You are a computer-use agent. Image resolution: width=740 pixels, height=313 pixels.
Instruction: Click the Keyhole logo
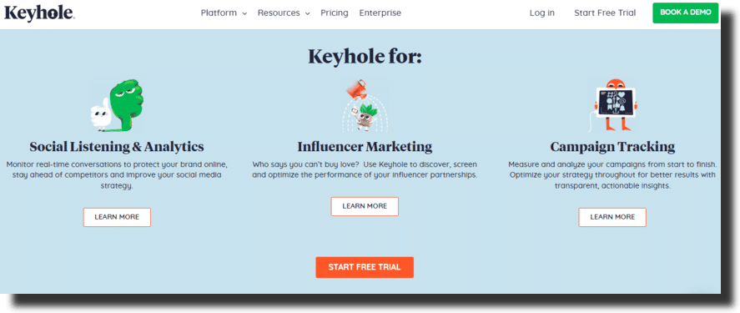40,13
